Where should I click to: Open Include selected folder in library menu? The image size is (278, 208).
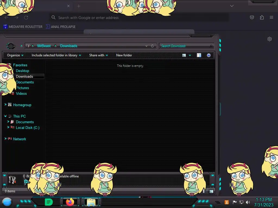click(56, 55)
